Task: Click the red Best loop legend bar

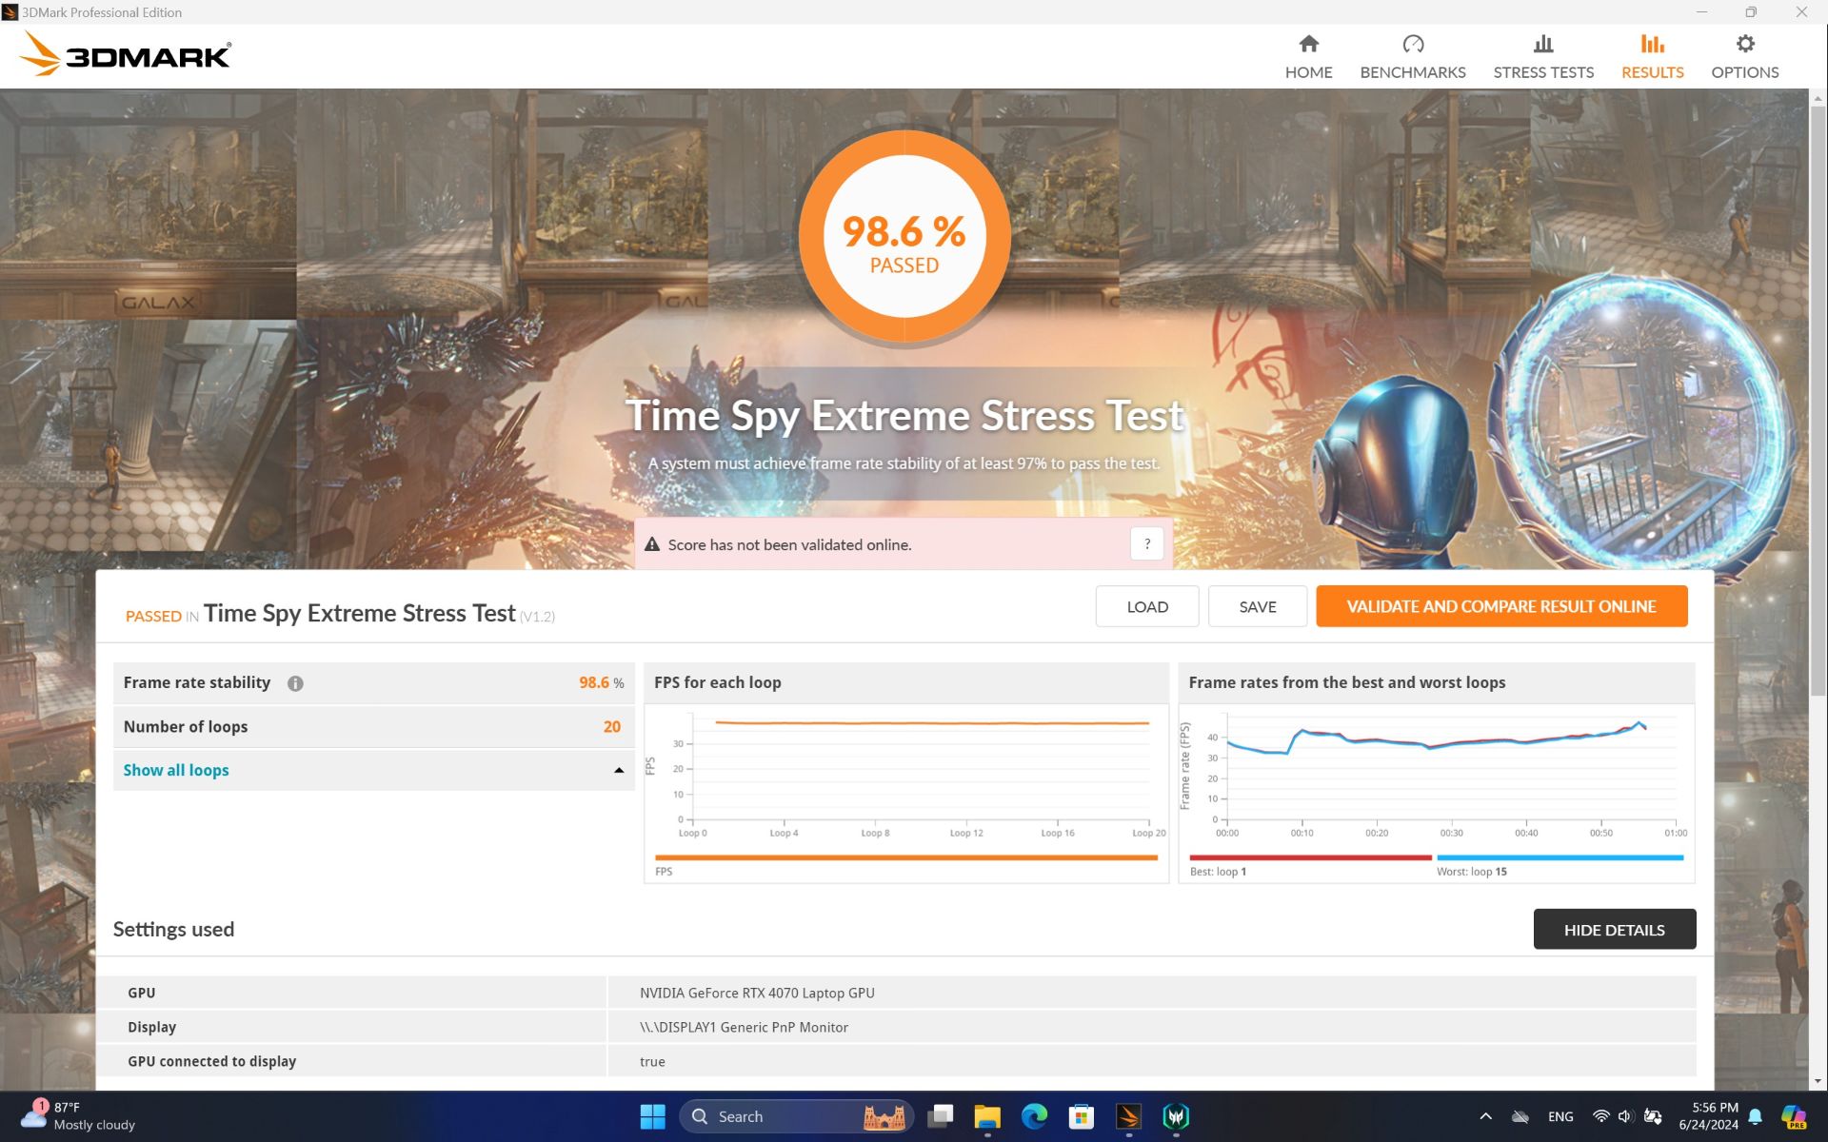Action: [1310, 857]
